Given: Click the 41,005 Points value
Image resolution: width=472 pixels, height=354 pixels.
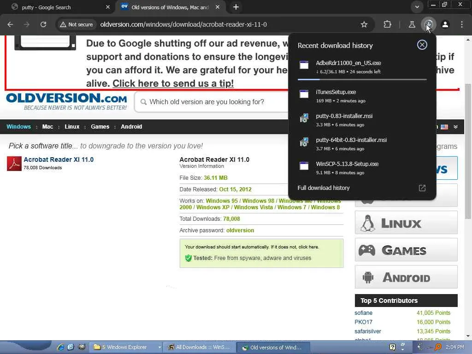Looking at the screenshot, I should tap(433, 313).
